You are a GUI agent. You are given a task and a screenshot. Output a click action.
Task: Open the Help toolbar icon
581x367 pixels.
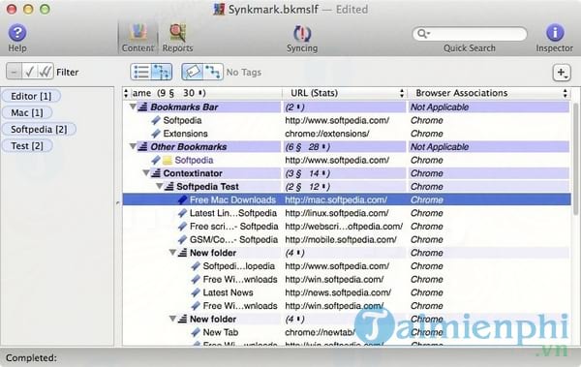[17, 37]
